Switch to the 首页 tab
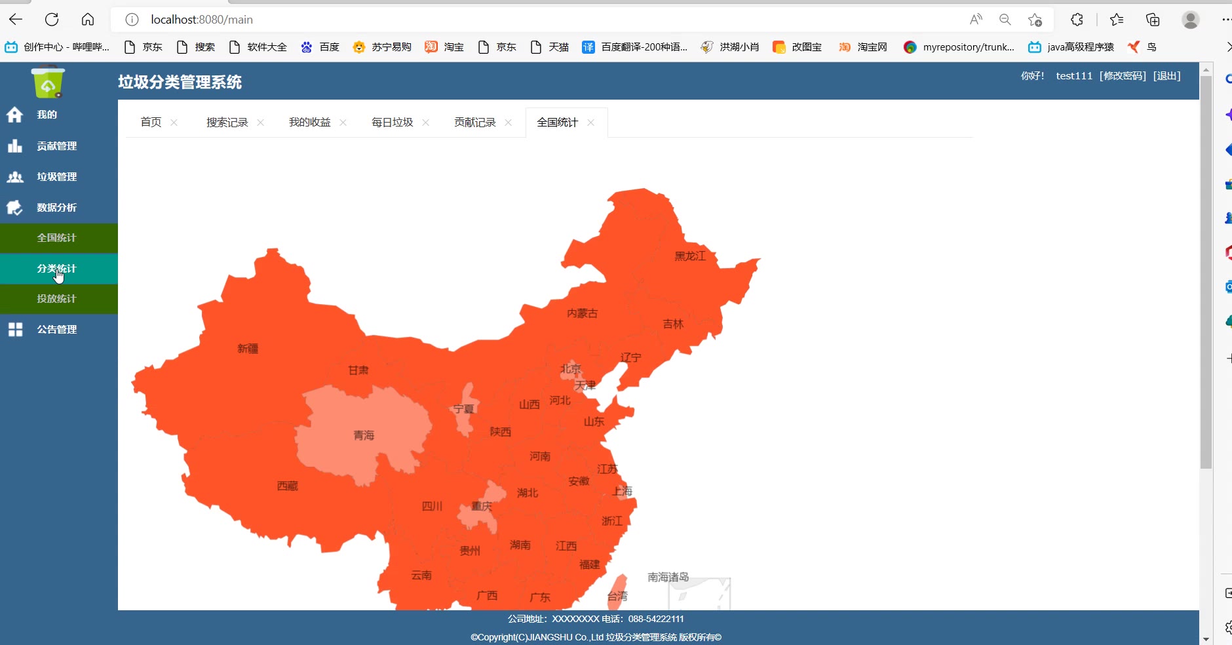 151,123
